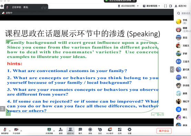The width and height of the screenshot is (191, 136).
Task: Select member 王星月 in the list
Action: pyautogui.click(x=182, y=61)
